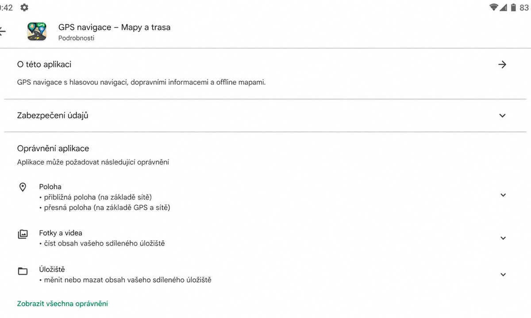Open Zobrazit všechna oprávnění link
The height and width of the screenshot is (318, 531).
coord(62,303)
